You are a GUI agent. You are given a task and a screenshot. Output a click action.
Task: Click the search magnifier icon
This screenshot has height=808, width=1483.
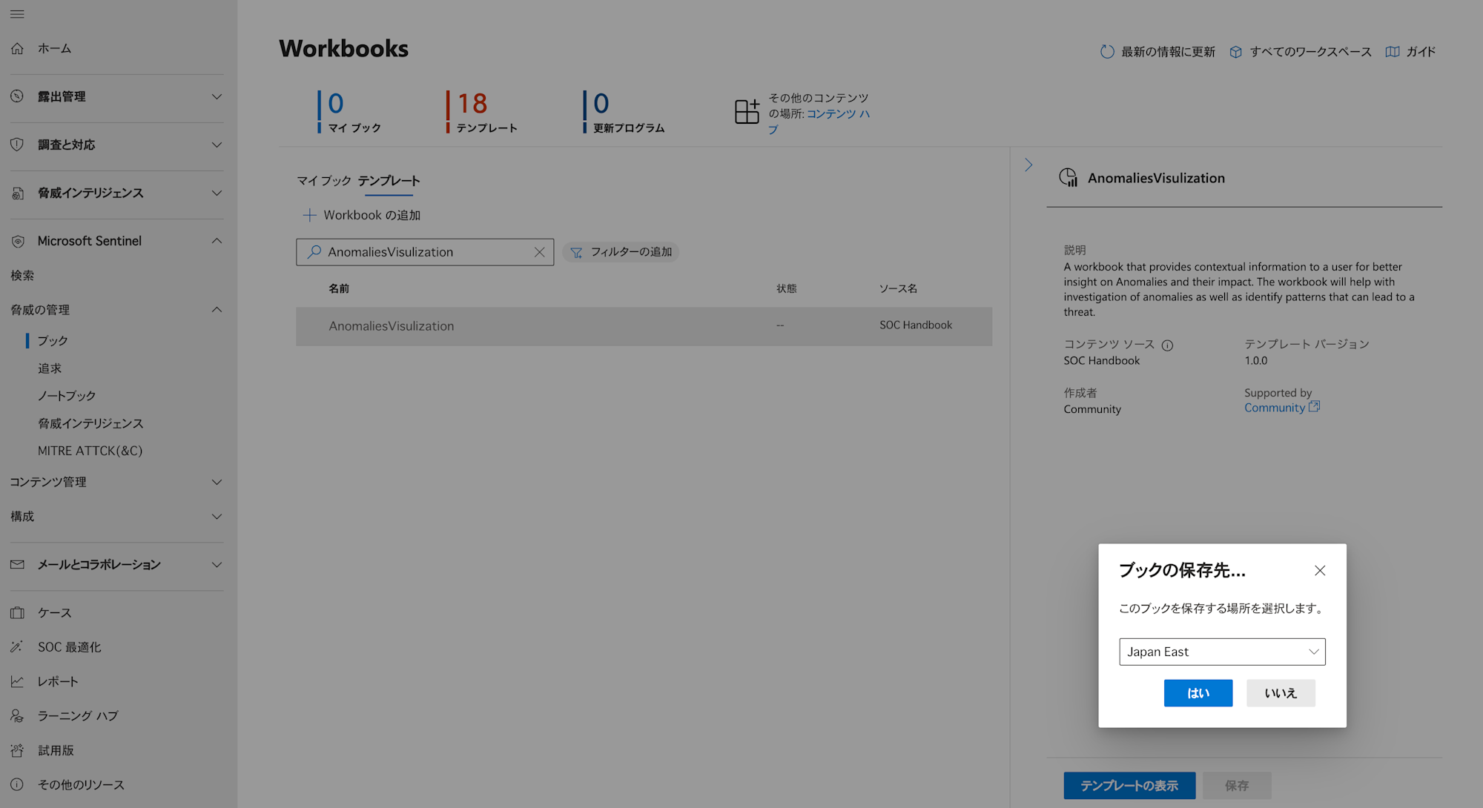point(314,252)
